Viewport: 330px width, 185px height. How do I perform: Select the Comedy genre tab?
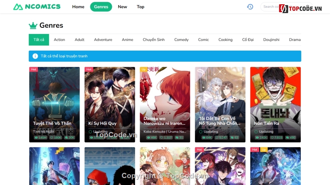[181, 40]
